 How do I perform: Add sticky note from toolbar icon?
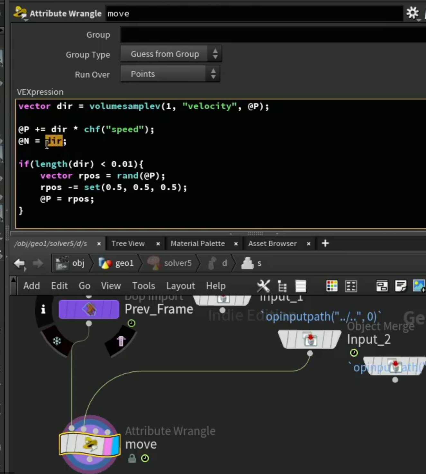(401, 286)
